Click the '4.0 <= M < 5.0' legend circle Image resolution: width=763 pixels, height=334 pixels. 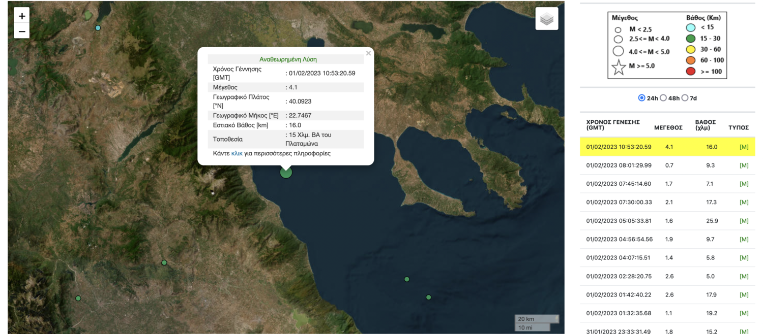click(619, 51)
